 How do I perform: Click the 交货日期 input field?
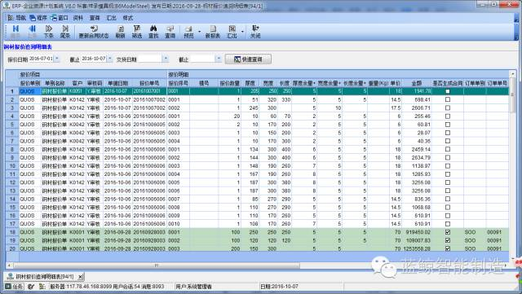coord(150,59)
